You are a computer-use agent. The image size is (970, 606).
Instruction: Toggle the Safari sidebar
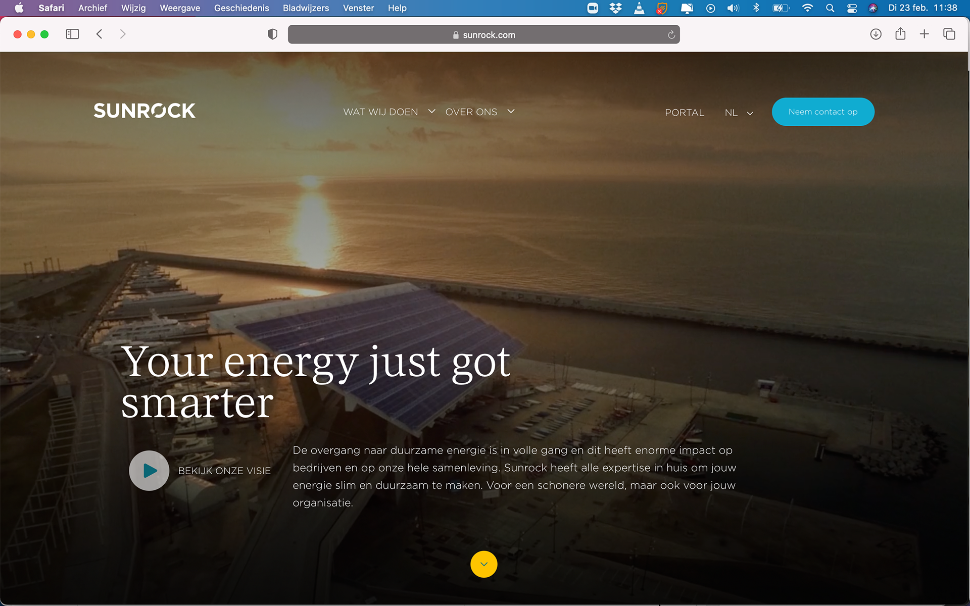point(72,34)
